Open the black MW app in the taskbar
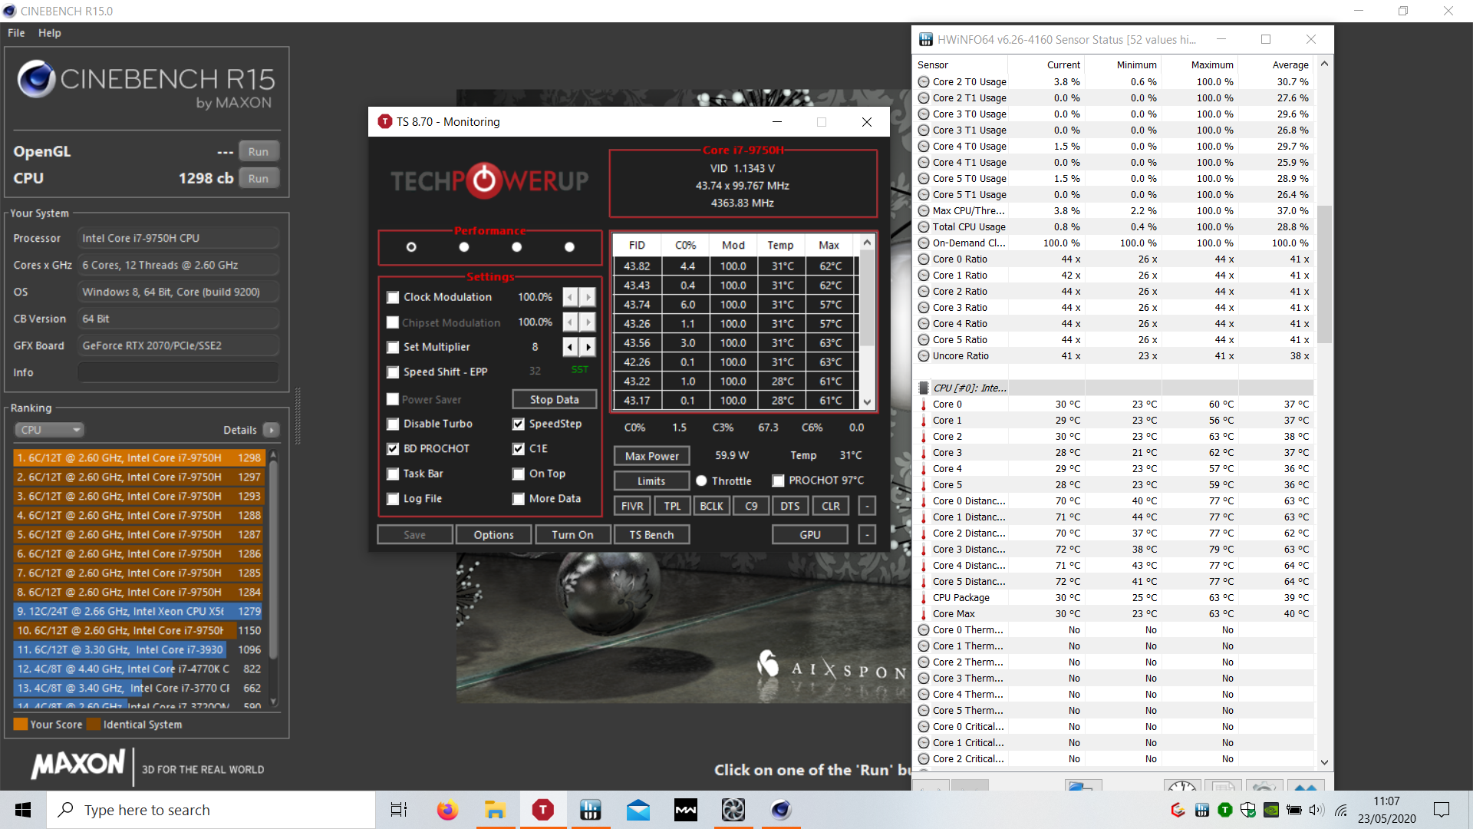 pyautogui.click(x=685, y=810)
